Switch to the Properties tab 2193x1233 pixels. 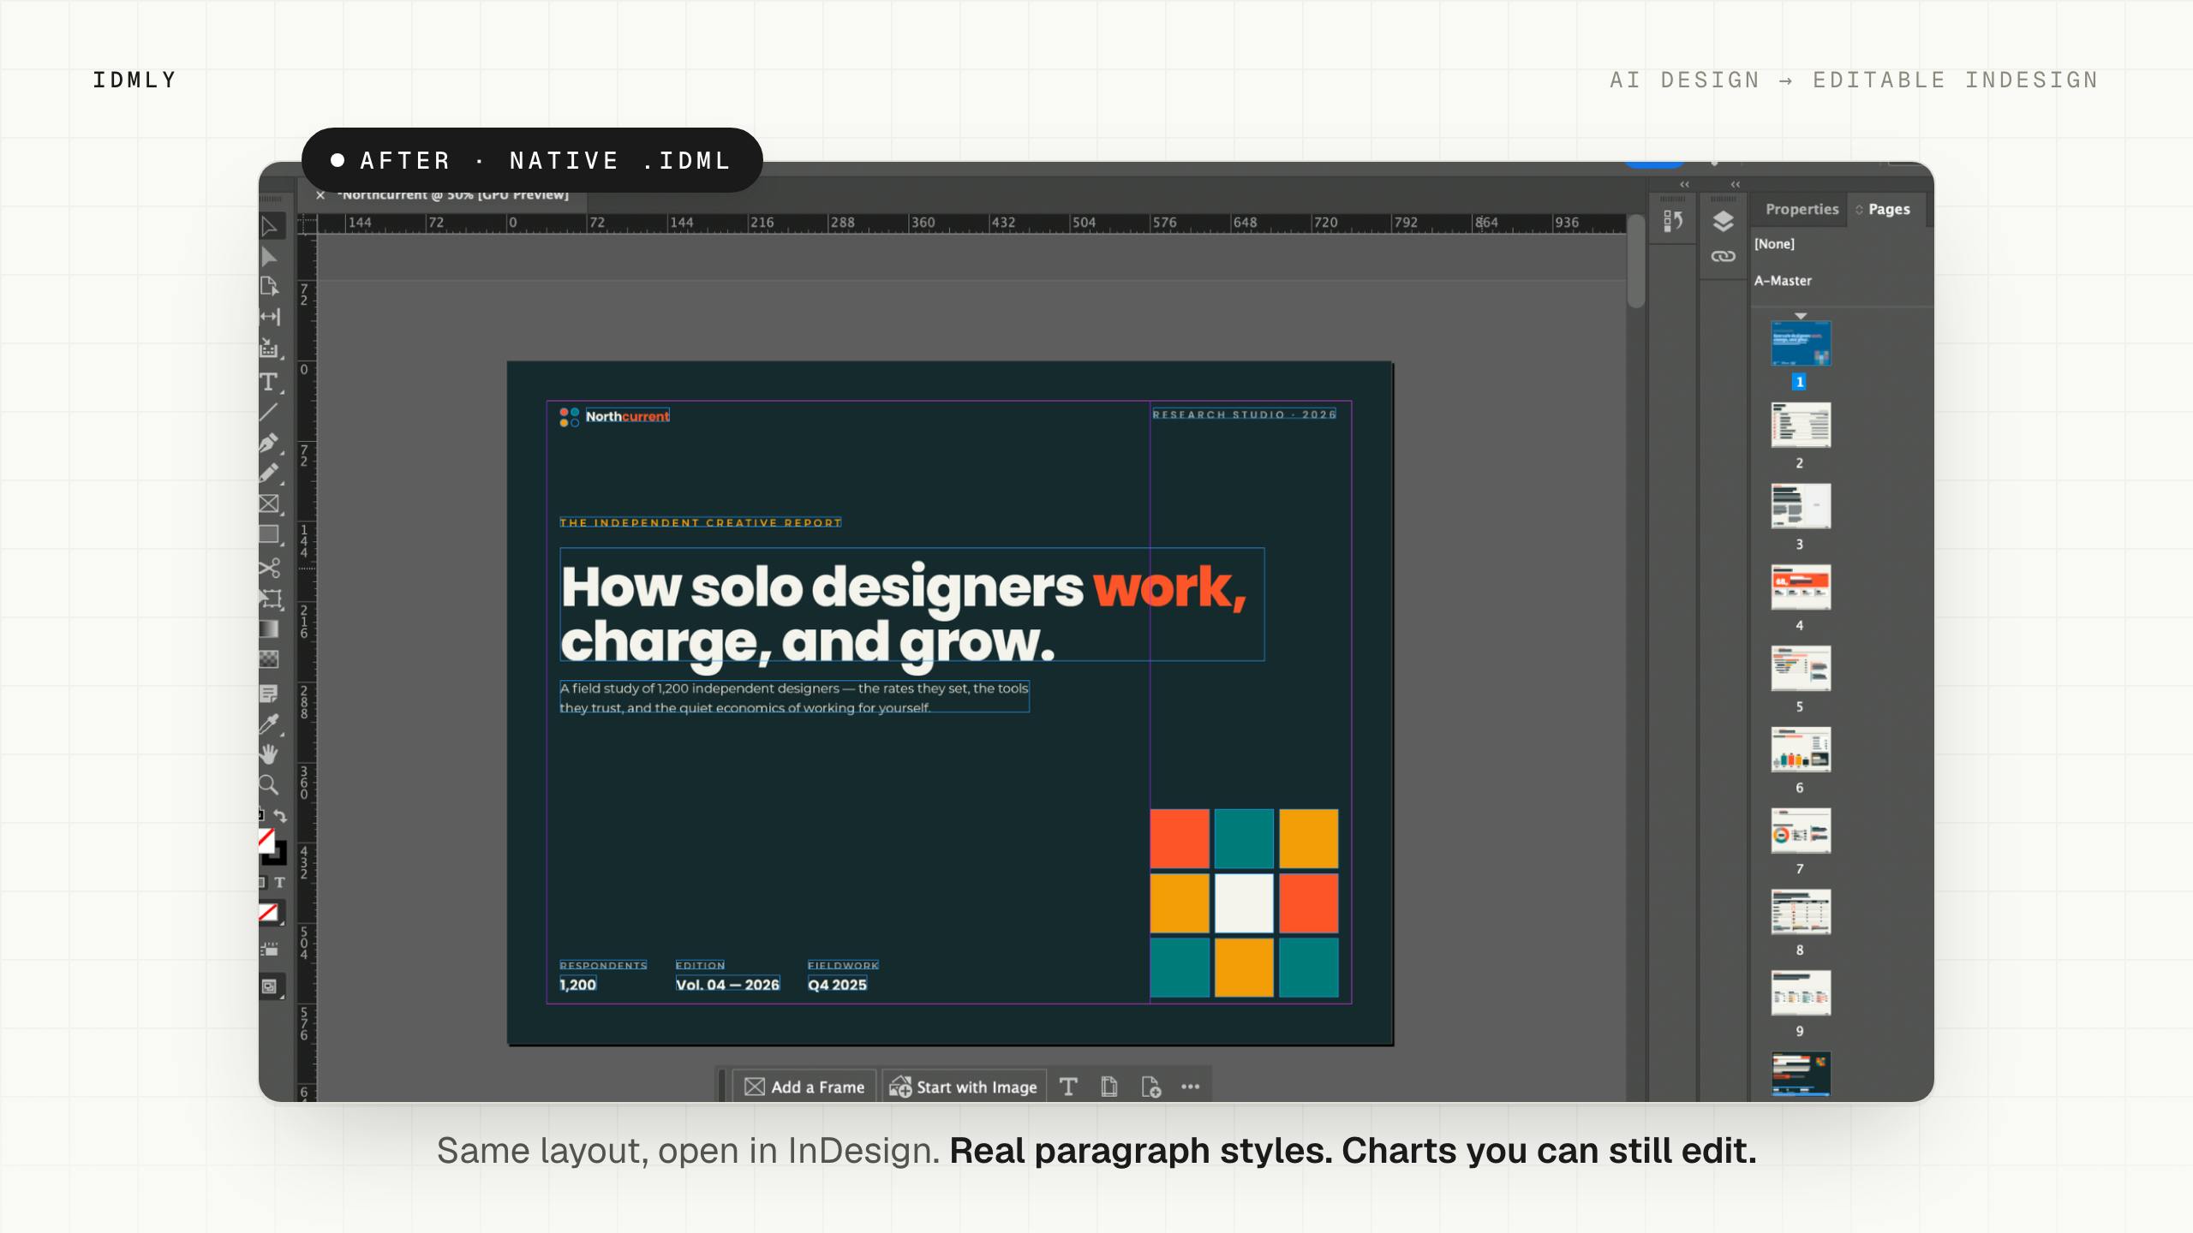(x=1802, y=209)
